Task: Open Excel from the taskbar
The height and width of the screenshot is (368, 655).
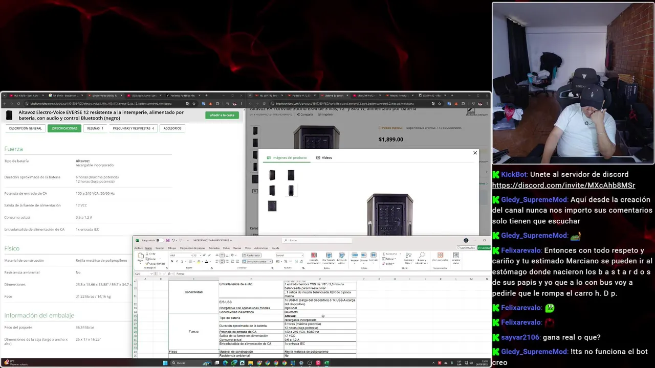Action: pyautogui.click(x=326, y=363)
